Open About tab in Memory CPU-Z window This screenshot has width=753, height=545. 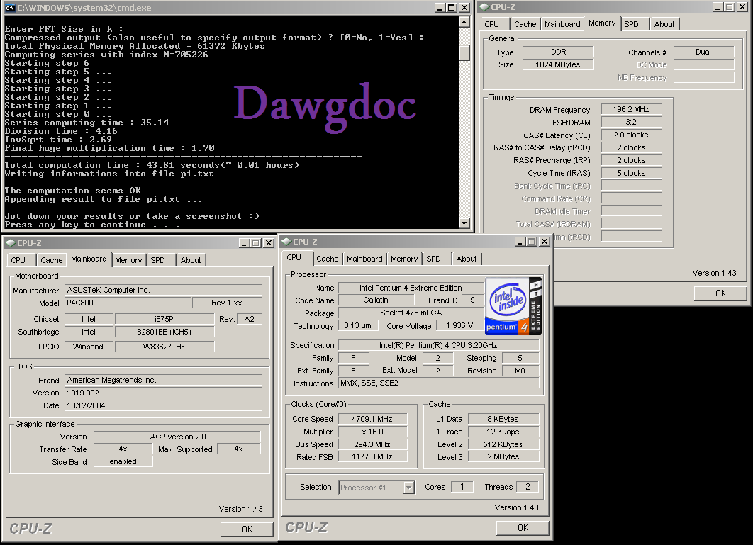click(x=664, y=24)
